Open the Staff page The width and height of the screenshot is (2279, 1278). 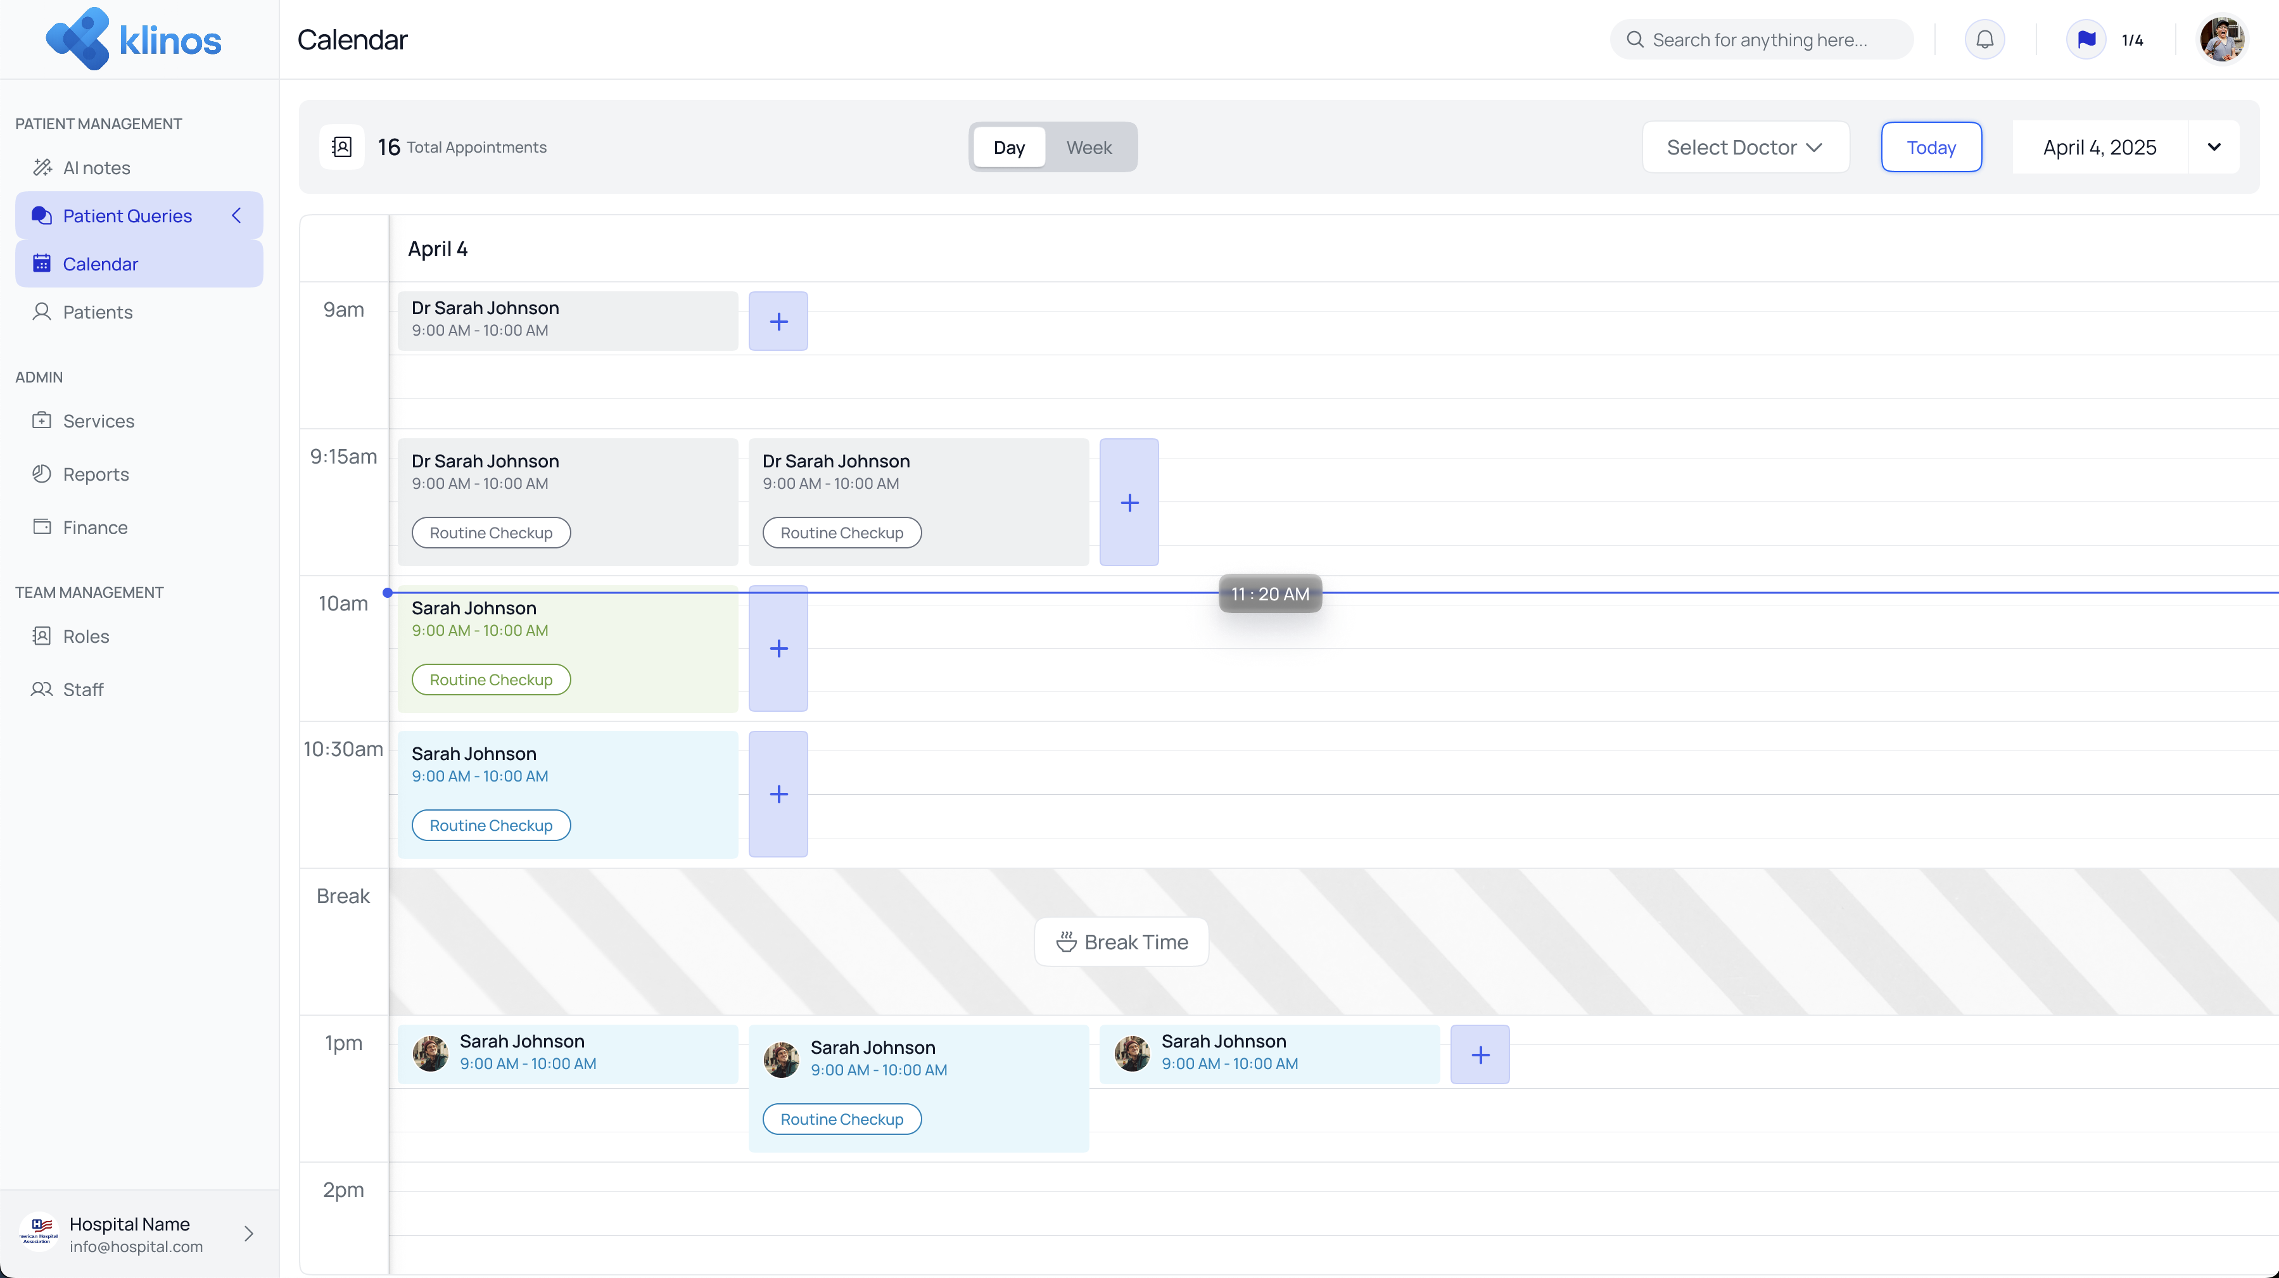point(83,689)
